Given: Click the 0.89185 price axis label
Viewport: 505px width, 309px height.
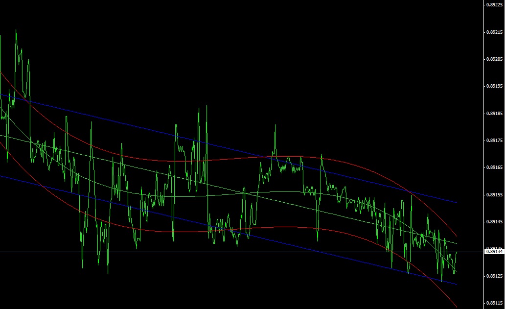Looking at the screenshot, I should (x=494, y=114).
